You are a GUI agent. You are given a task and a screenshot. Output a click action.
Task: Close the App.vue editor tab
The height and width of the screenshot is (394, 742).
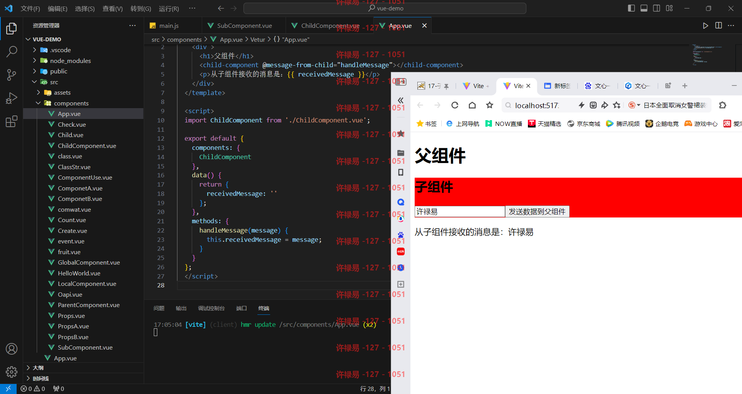point(424,25)
